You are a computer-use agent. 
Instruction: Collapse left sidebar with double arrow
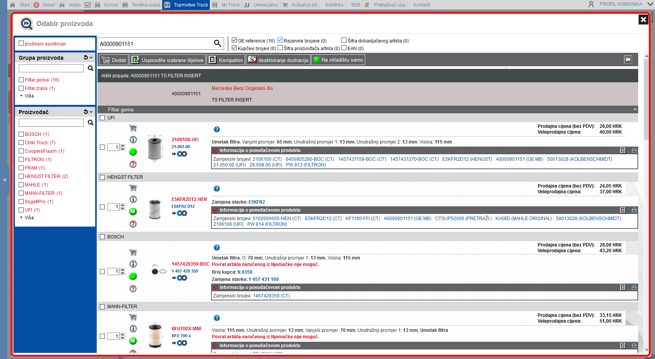point(5,179)
